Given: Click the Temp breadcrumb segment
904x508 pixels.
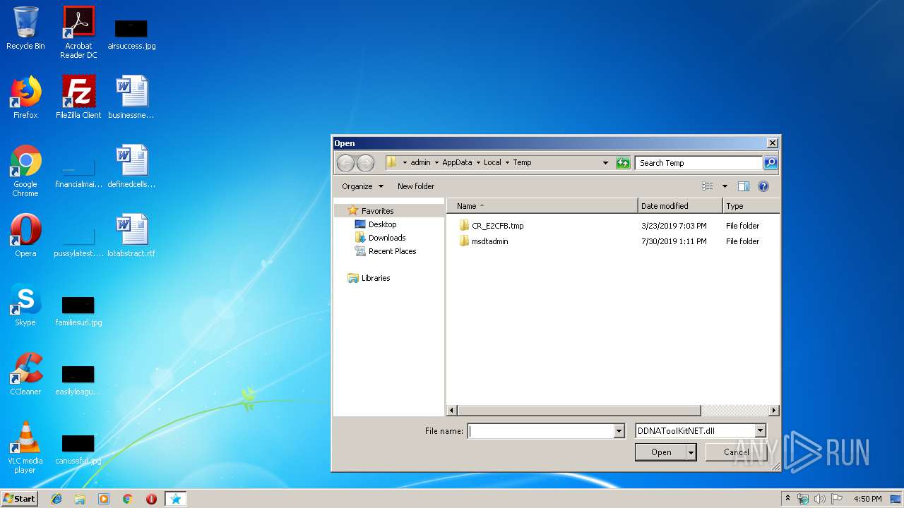Looking at the screenshot, I should (x=522, y=162).
